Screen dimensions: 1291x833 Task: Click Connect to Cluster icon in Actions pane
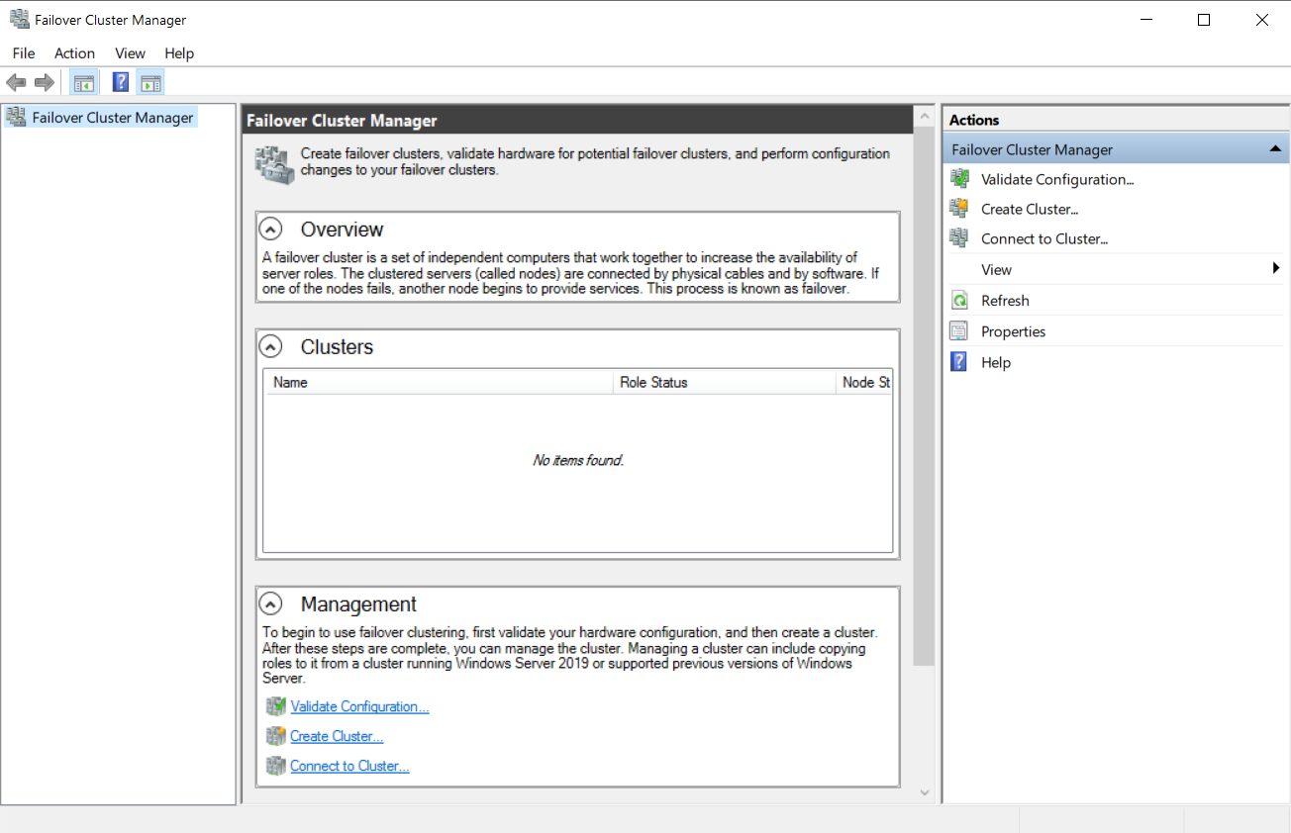pos(958,238)
